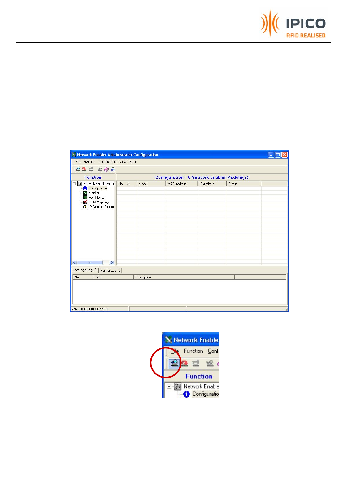339x491 pixels.
Task: Click the pink book icon in the full window toolbar
Action: coord(106,169)
